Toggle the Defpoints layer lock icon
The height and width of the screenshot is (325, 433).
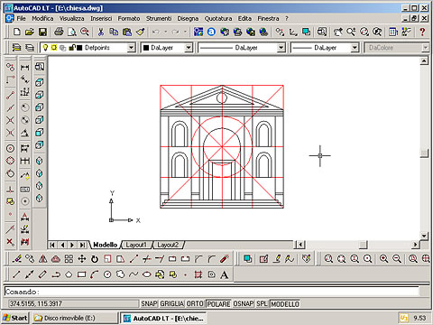coord(71,48)
